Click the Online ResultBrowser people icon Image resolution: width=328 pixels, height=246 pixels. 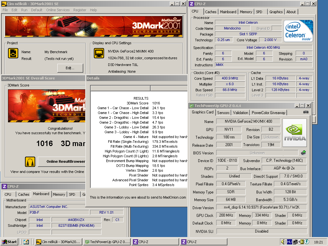pos(30,161)
